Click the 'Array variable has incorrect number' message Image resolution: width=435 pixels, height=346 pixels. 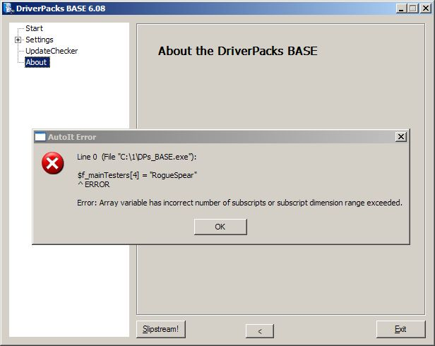click(239, 203)
